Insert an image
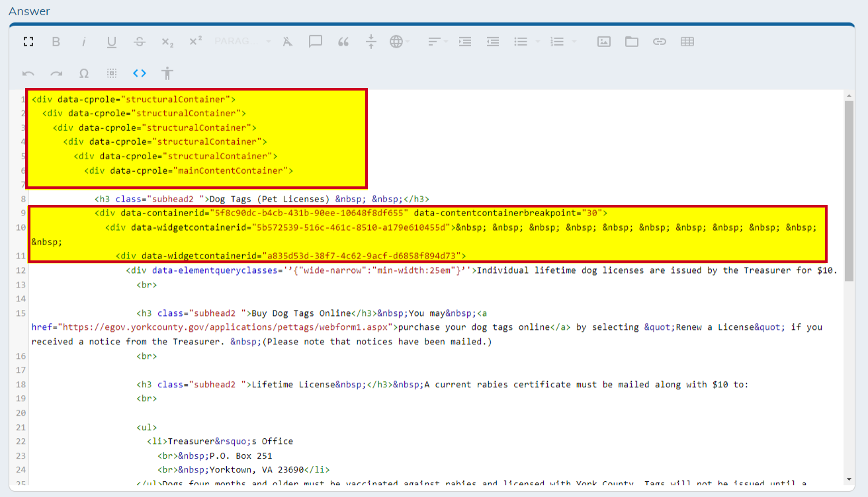 [604, 42]
